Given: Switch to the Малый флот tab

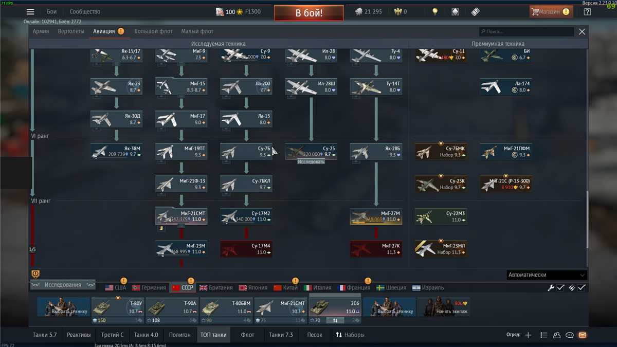Looking at the screenshot, I should pos(197,31).
